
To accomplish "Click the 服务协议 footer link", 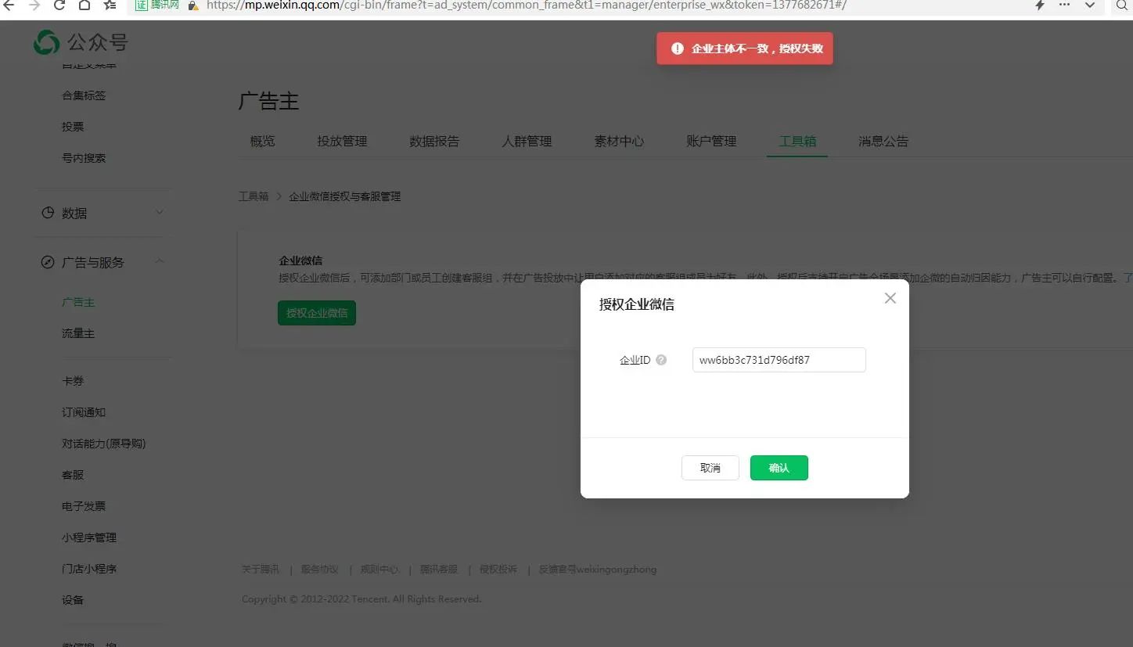I will [320, 570].
